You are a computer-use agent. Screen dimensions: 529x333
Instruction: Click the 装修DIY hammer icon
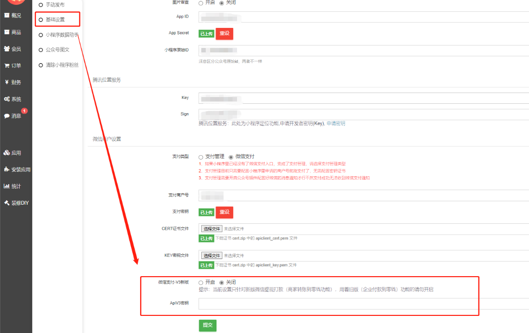(7, 203)
